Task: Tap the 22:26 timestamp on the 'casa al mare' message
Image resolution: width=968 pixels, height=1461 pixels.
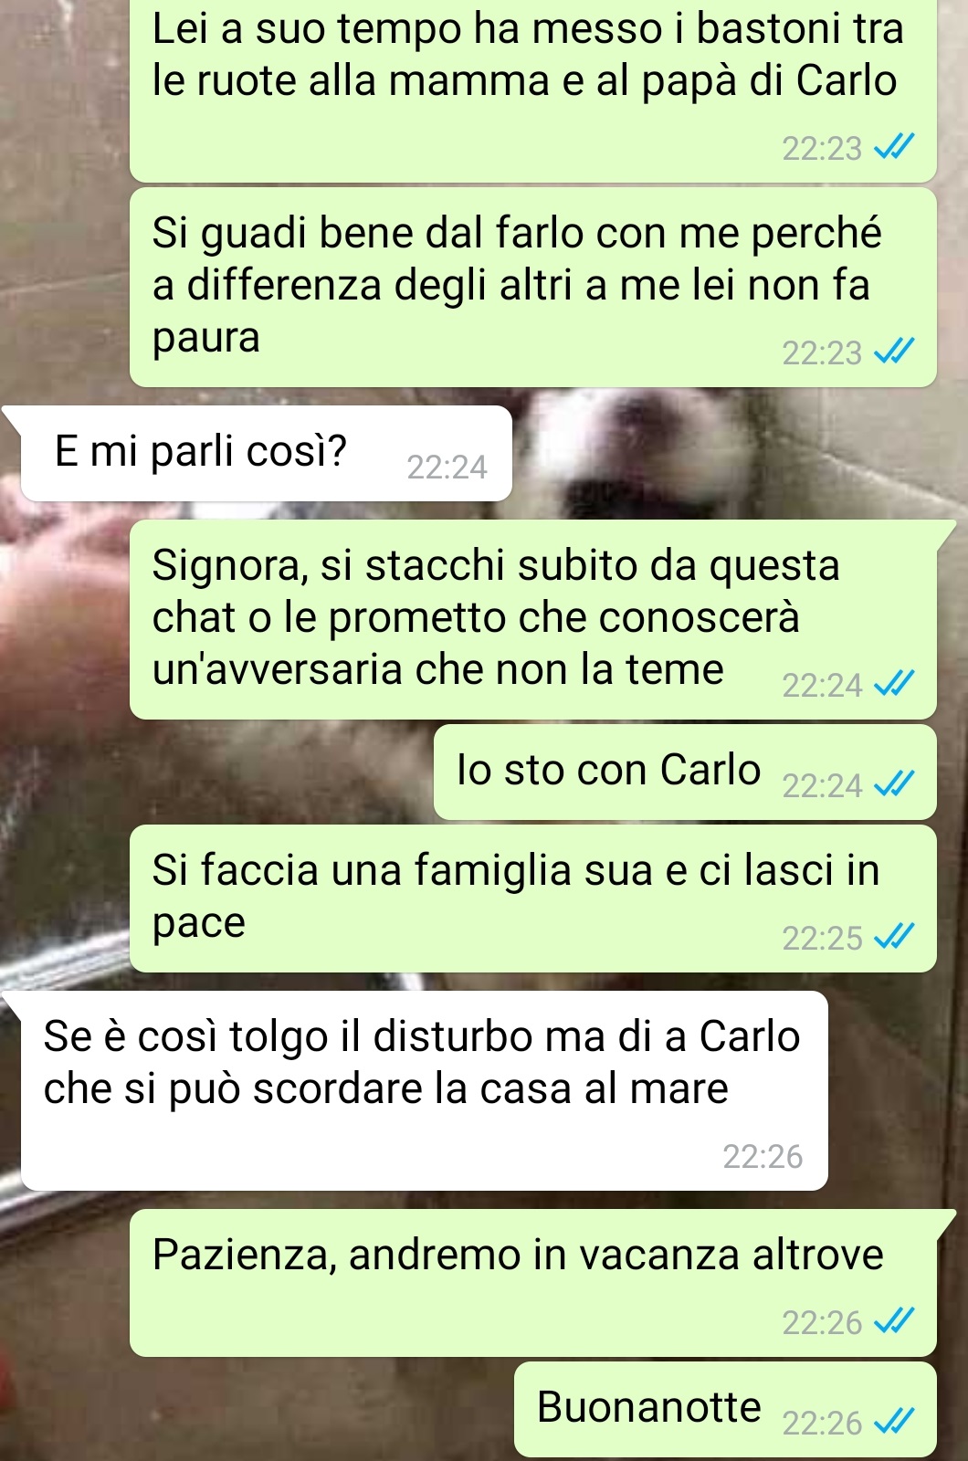Action: coord(763,1157)
